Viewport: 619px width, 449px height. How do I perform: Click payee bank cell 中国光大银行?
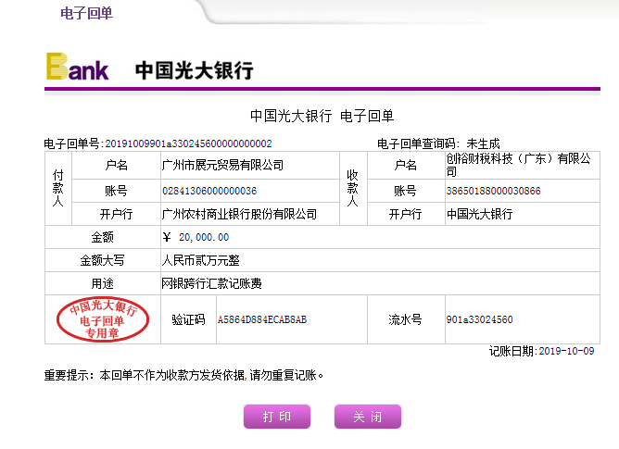coord(479,214)
